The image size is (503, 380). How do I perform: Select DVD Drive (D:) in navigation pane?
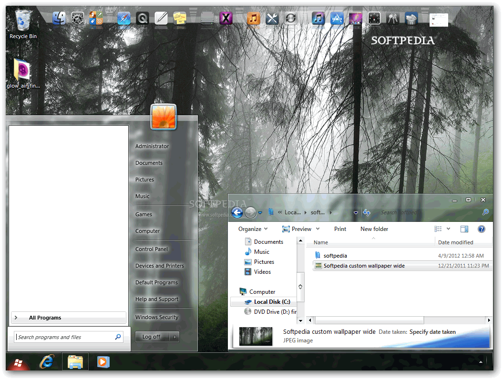coord(270,312)
